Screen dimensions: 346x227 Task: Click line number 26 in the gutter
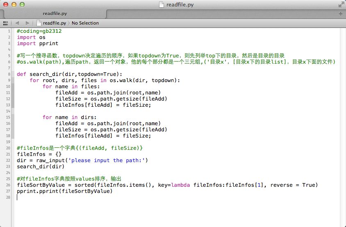click(8, 185)
